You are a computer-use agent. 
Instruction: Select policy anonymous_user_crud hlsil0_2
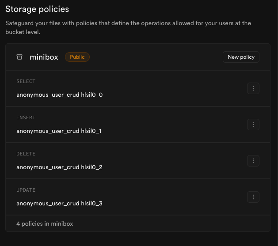(x=59, y=167)
